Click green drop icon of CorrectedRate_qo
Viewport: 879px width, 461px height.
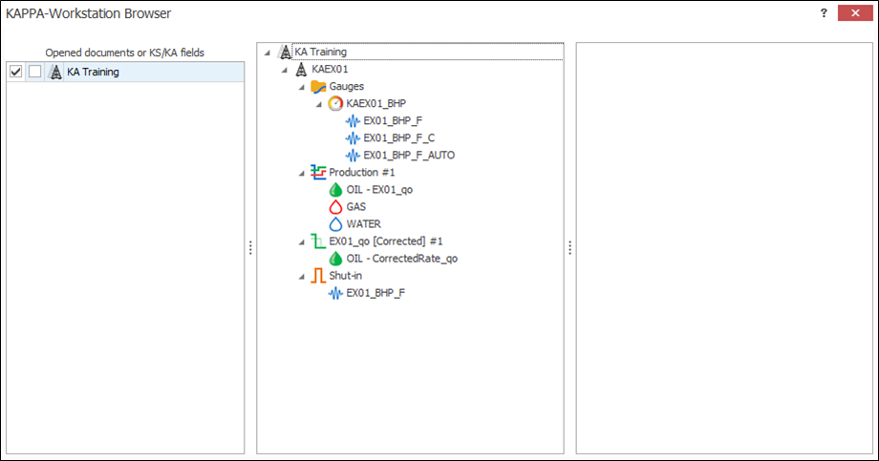click(x=335, y=259)
